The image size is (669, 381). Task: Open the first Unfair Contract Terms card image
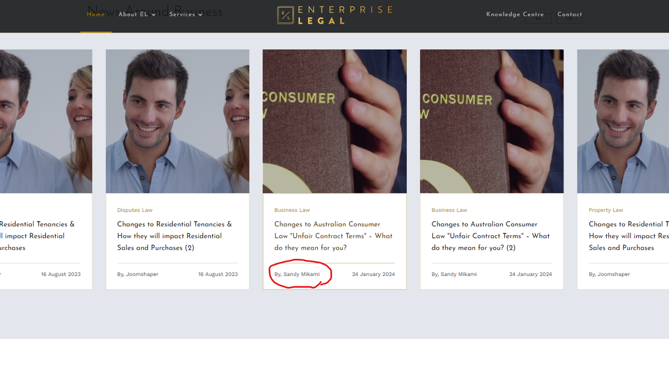tap(334, 121)
